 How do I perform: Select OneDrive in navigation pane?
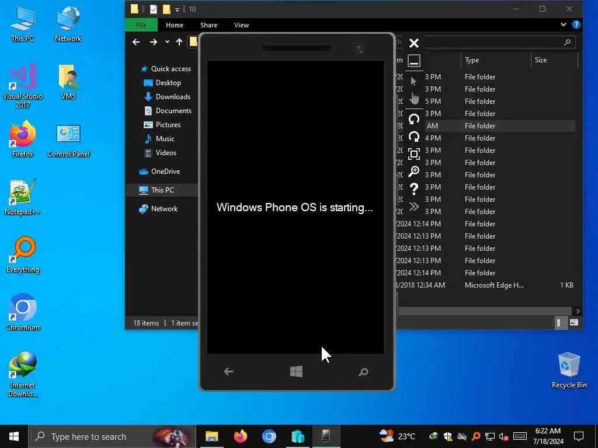tap(159, 171)
